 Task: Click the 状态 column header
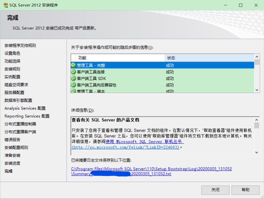(209, 58)
